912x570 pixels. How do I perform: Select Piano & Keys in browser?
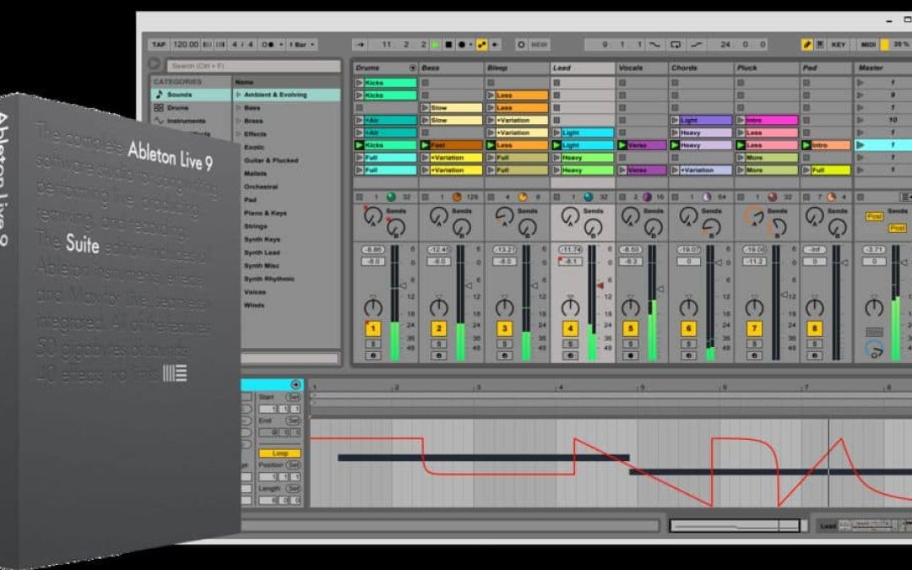click(265, 213)
